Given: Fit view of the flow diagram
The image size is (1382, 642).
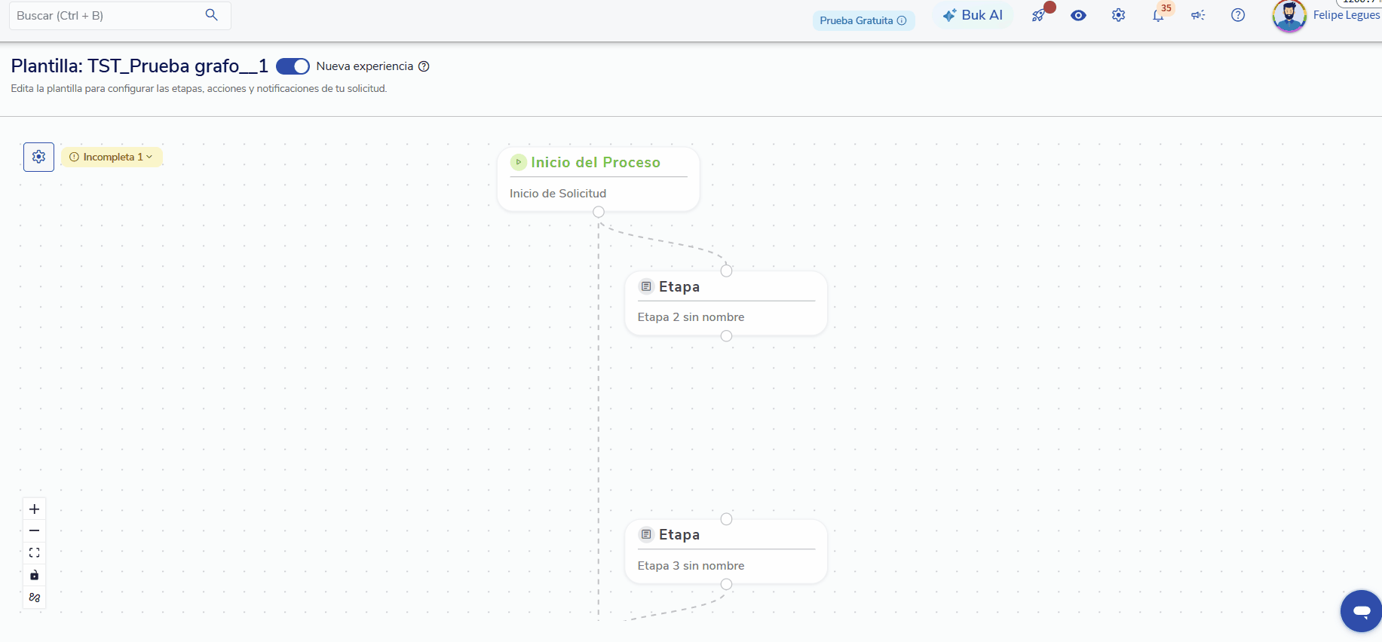Looking at the screenshot, I should tap(34, 553).
